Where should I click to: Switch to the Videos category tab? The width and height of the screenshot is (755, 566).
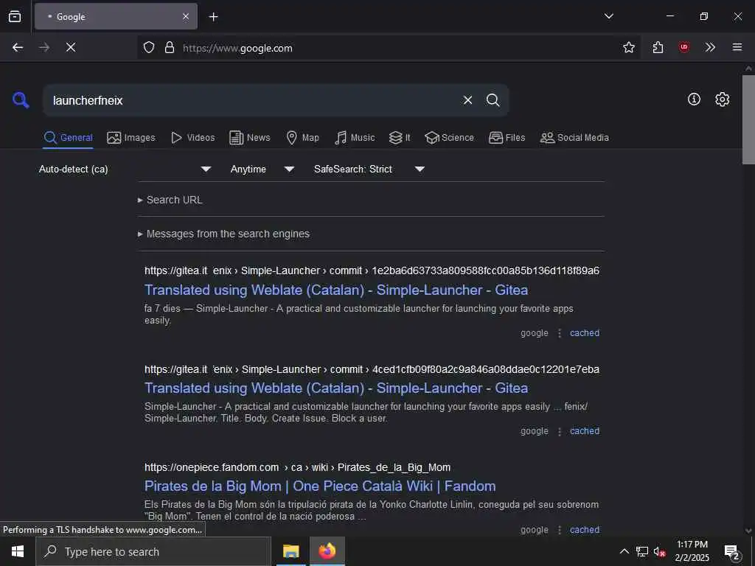(193, 138)
